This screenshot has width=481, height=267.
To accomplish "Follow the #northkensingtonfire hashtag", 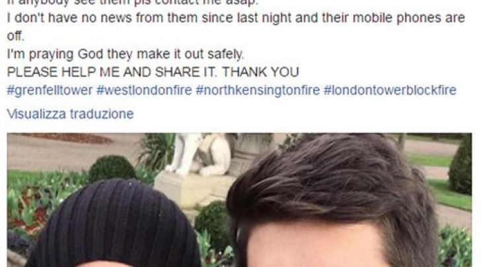I will [258, 90].
